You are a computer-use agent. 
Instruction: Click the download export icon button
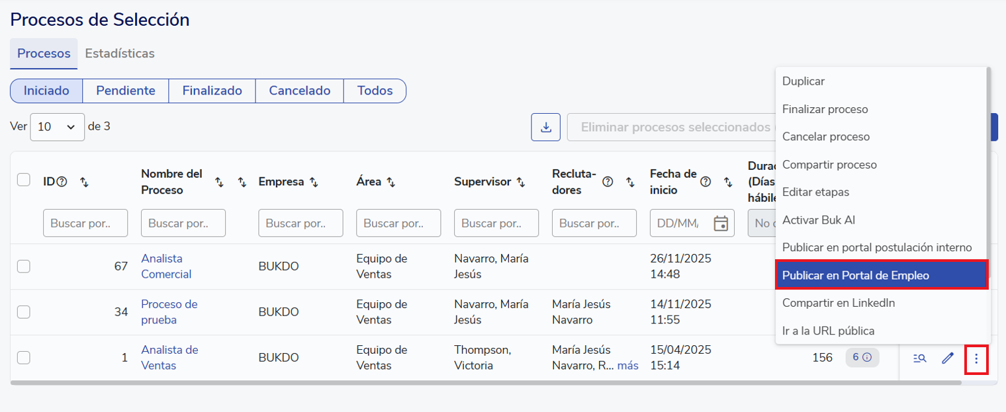click(x=546, y=127)
